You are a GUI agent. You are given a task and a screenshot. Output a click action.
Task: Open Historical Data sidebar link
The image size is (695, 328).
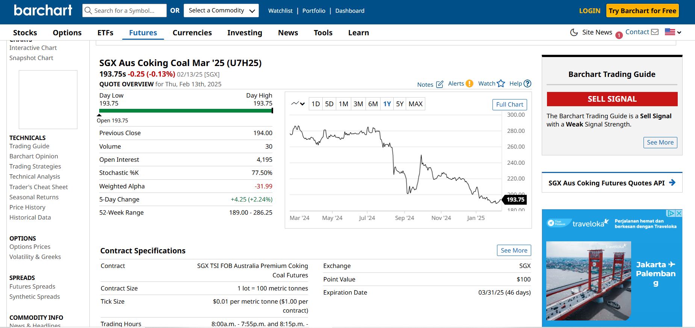click(30, 217)
